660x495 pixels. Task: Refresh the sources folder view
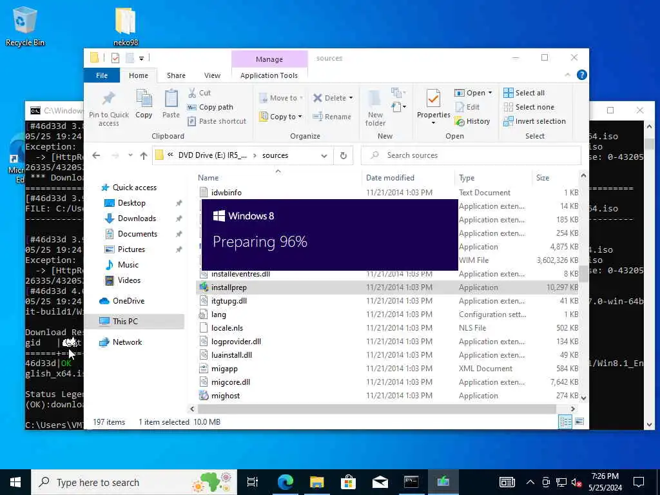click(x=344, y=155)
